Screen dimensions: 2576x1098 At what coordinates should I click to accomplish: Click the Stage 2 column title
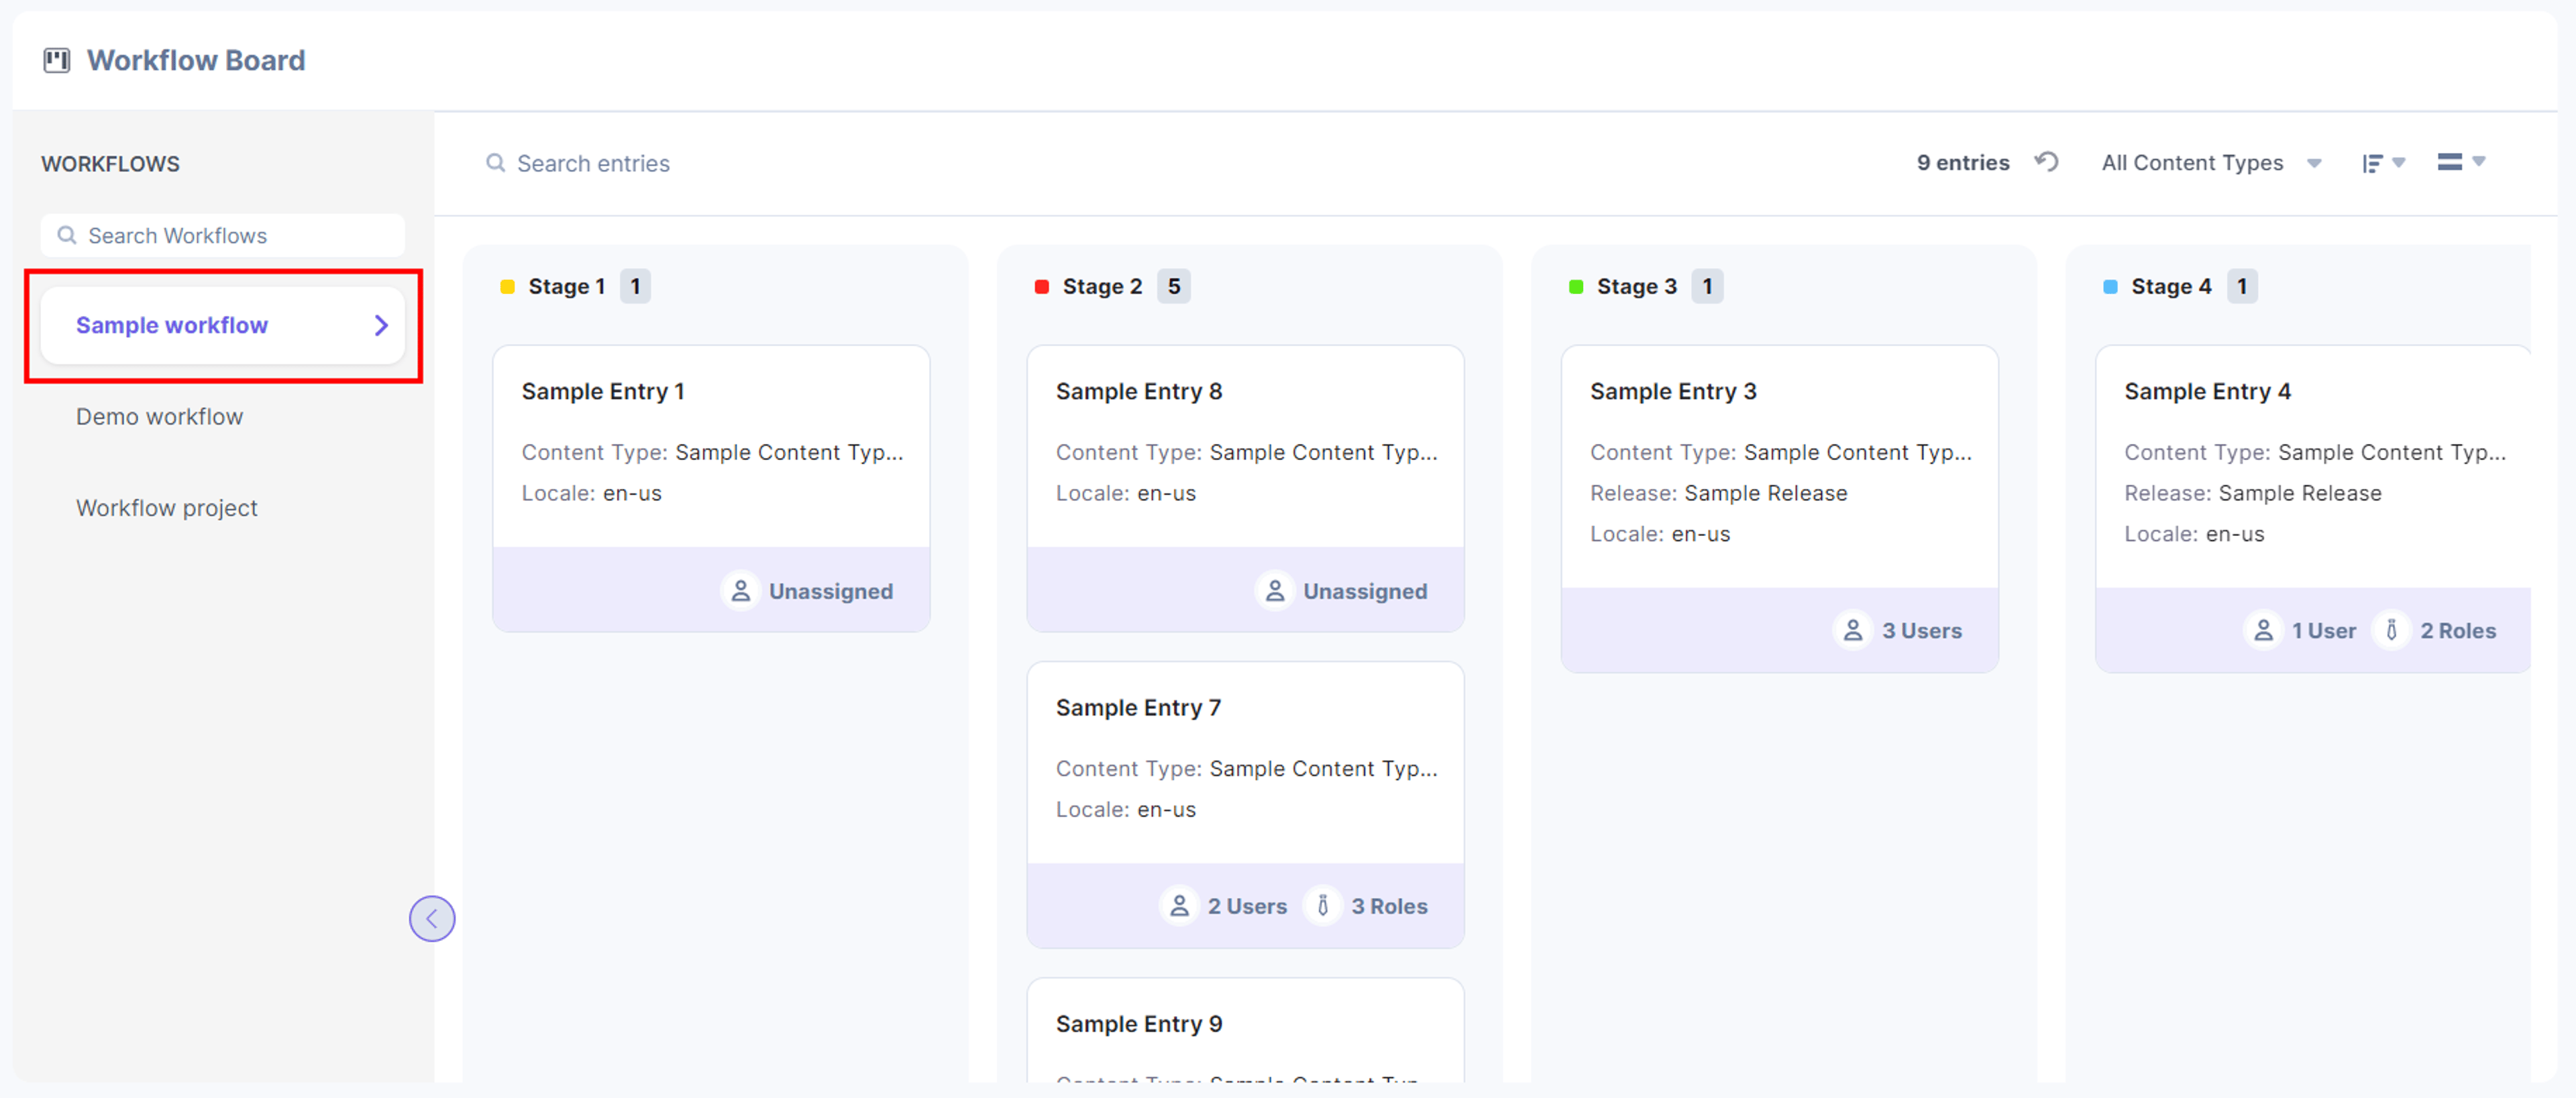coord(1101,287)
